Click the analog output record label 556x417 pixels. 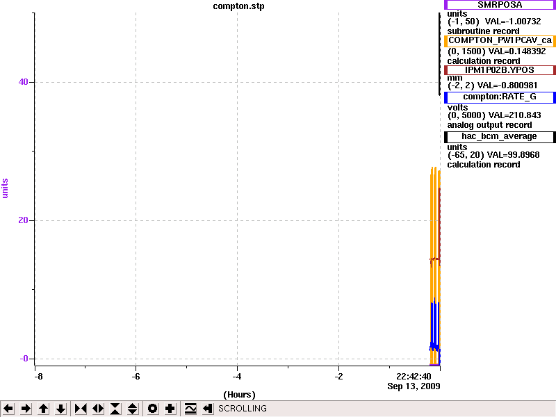point(489,125)
